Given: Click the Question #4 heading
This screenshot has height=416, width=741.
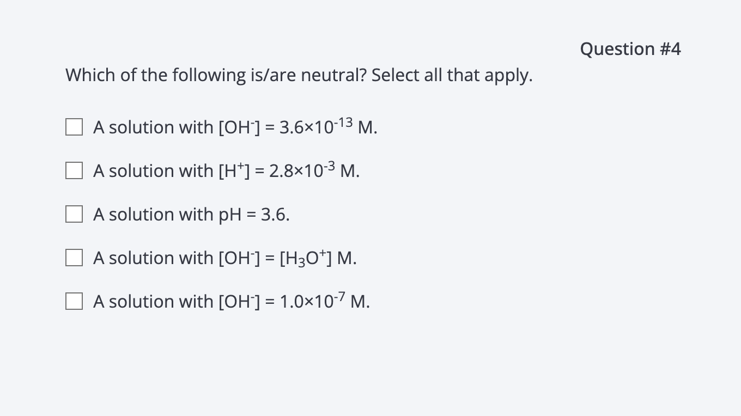Looking at the screenshot, I should pos(630,49).
